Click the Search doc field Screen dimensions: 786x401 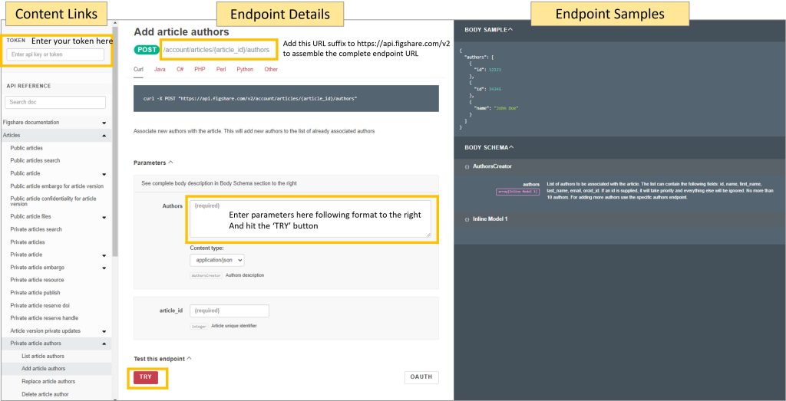(x=55, y=102)
